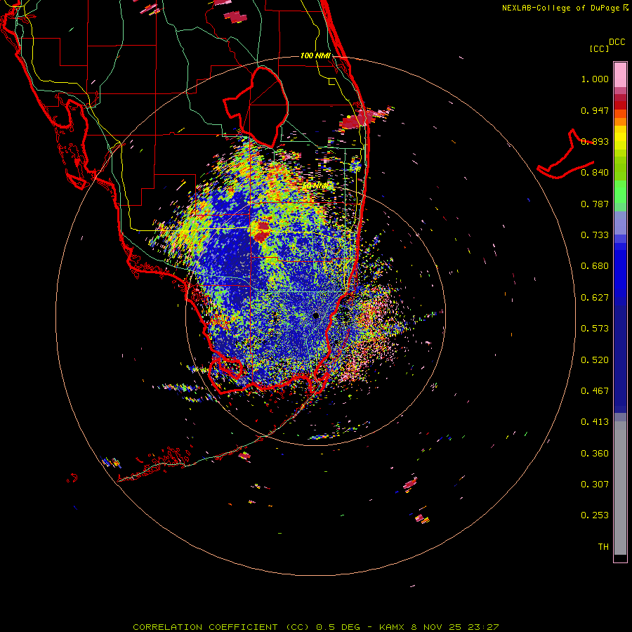
Task: Click the TH threshold label
Action: click(x=603, y=547)
